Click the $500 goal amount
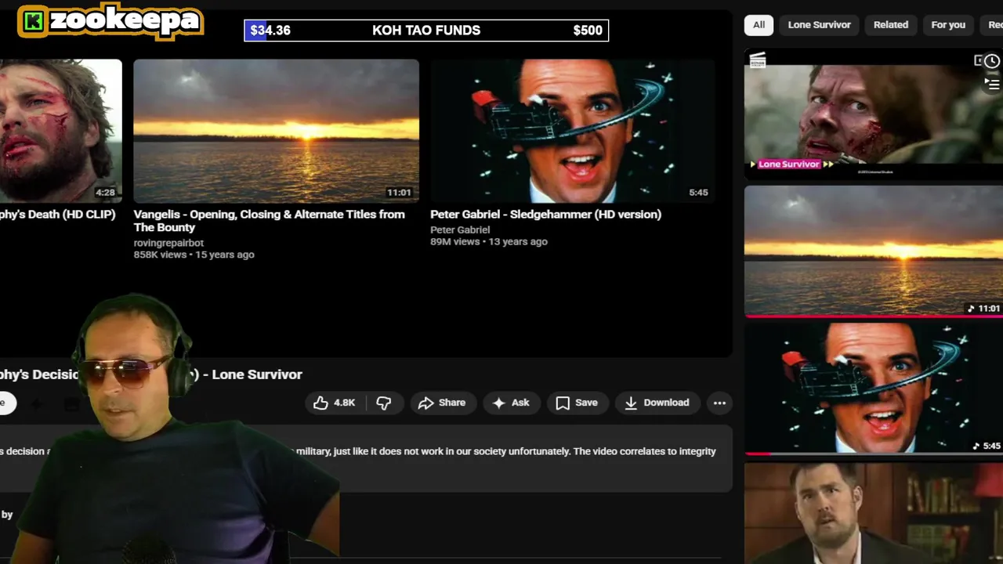The height and width of the screenshot is (564, 1003). click(x=588, y=31)
